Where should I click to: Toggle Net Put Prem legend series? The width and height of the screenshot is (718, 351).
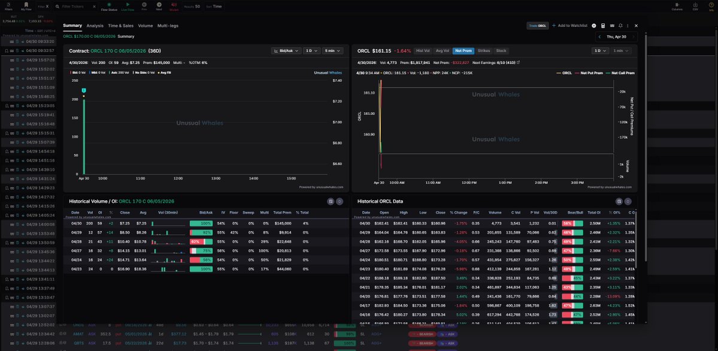(587, 73)
